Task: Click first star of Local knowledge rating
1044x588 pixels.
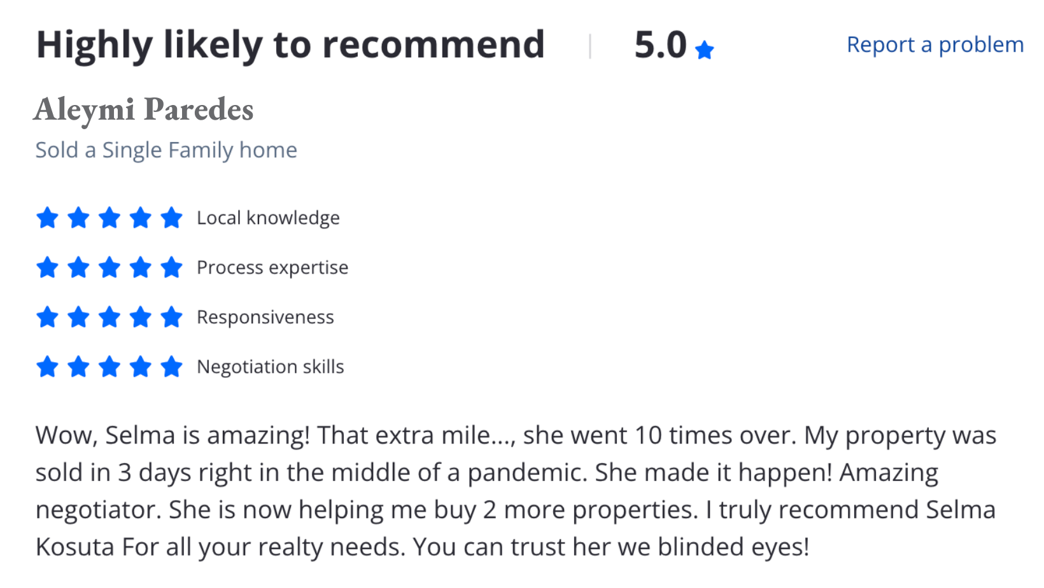Action: 47,218
